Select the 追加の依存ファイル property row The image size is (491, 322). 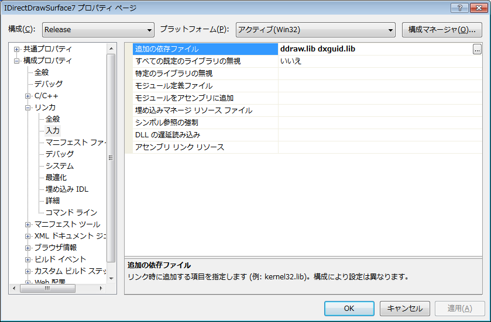tap(205, 49)
